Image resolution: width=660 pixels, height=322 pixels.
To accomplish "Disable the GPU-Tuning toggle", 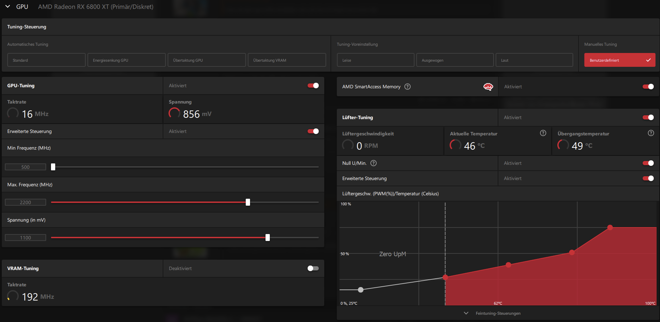I will click(x=313, y=86).
